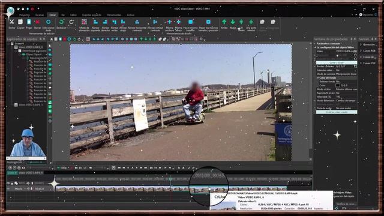384x216 pixels.
Task: Bring object to front with Al frente
Action: [241, 22]
